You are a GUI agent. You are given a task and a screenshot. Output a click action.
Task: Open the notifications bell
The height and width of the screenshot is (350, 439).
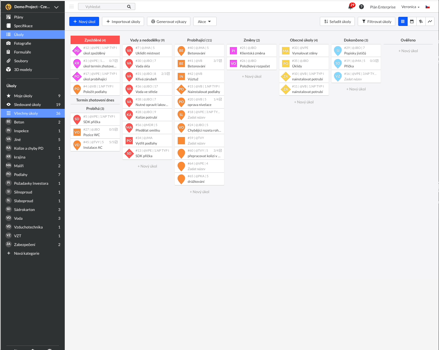(x=350, y=6)
